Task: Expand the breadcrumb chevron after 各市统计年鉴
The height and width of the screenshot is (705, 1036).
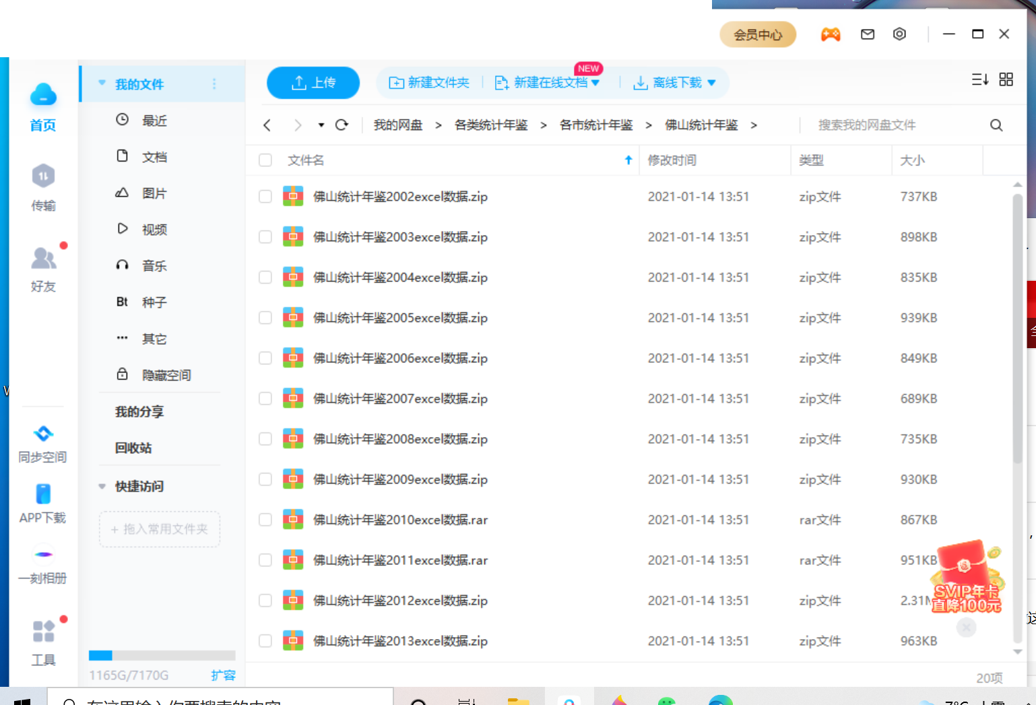Action: pyautogui.click(x=649, y=125)
